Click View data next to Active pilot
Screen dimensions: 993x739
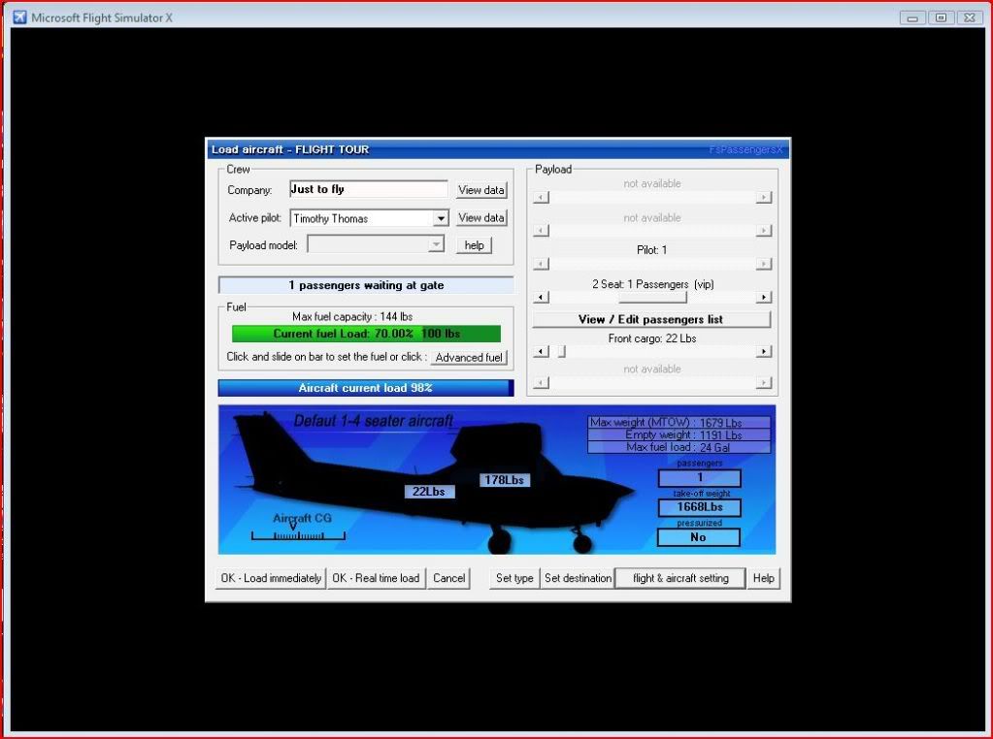pyautogui.click(x=481, y=217)
